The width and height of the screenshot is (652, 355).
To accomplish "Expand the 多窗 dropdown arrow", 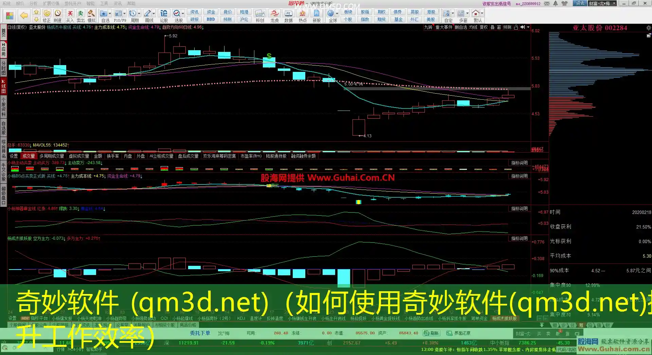I will coord(467,14).
